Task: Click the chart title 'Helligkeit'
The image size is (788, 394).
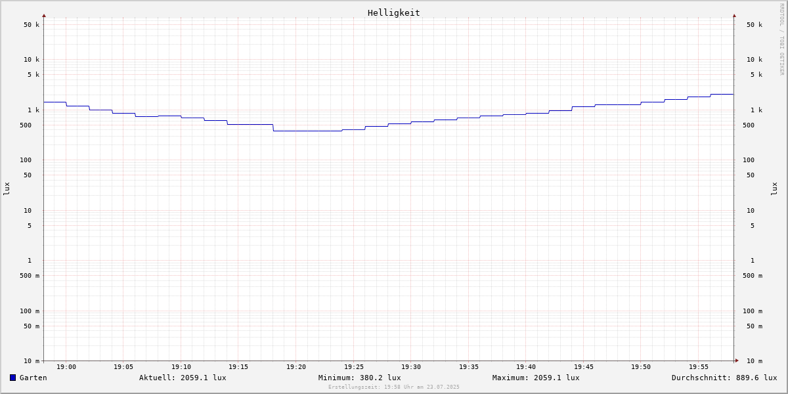Action: tap(394, 12)
